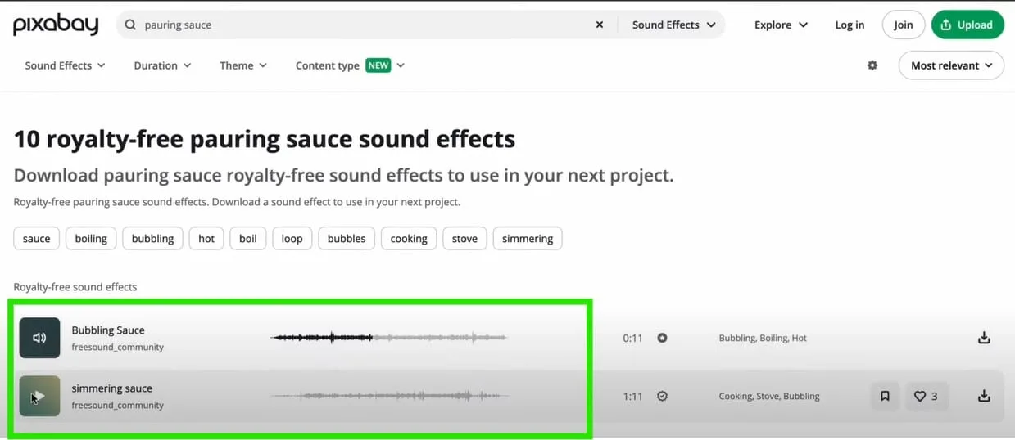This screenshot has width=1015, height=440.
Task: Click the 0:11 duration text
Action: pyautogui.click(x=632, y=338)
